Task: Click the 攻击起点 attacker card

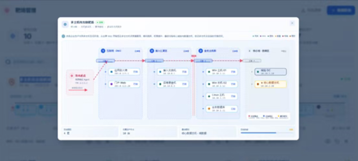Action: tap(80, 82)
